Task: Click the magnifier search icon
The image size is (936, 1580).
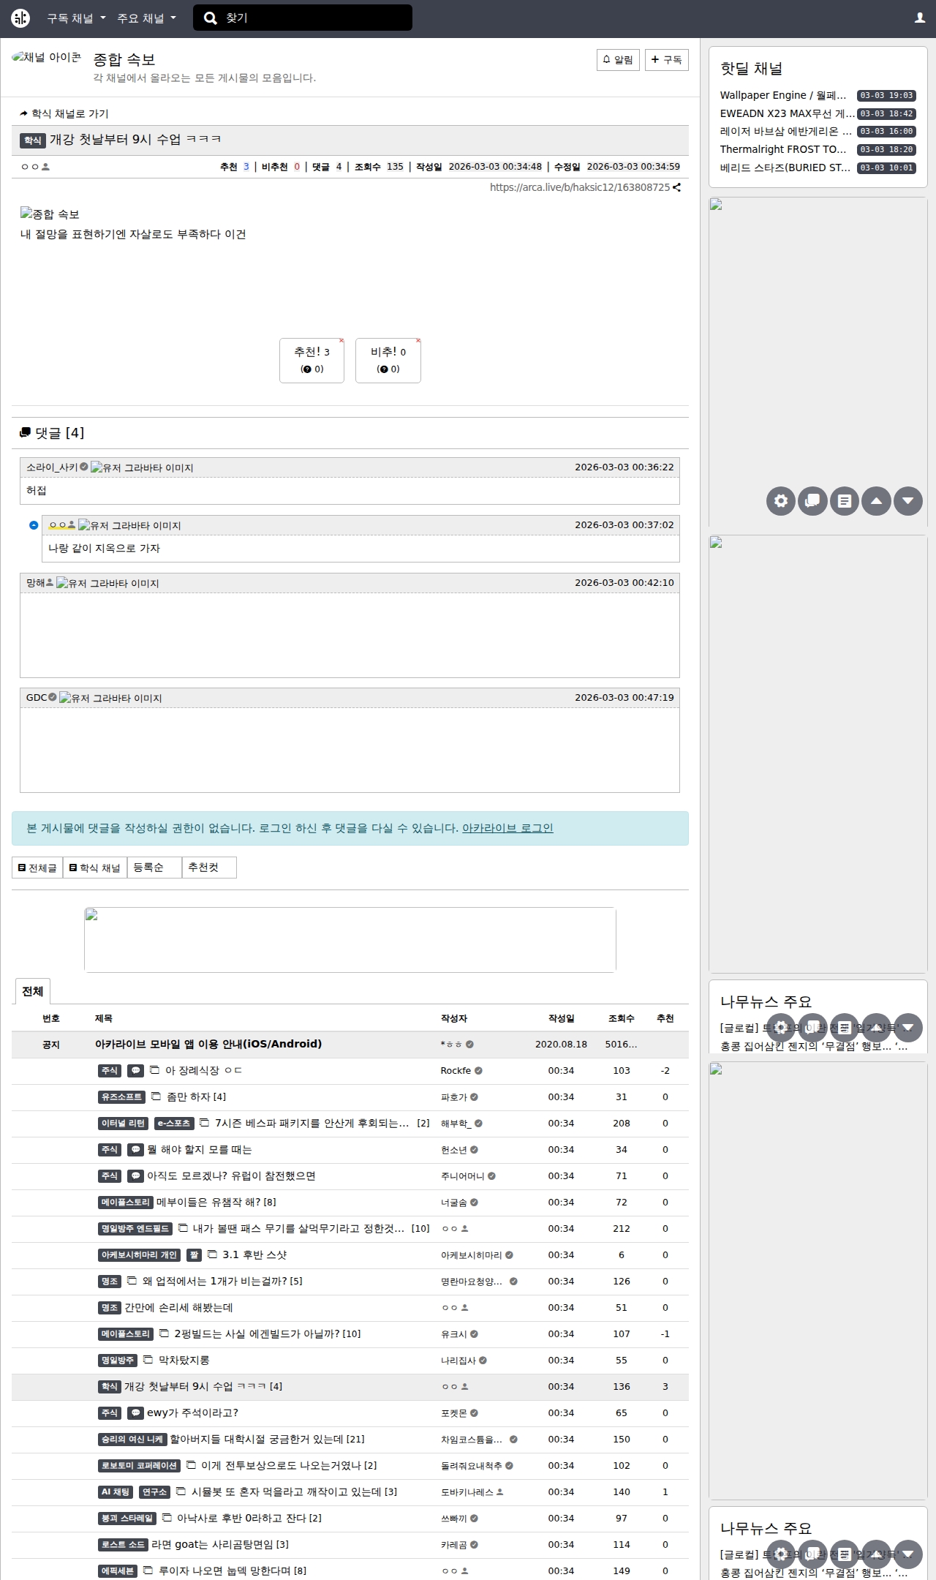Action: click(210, 18)
